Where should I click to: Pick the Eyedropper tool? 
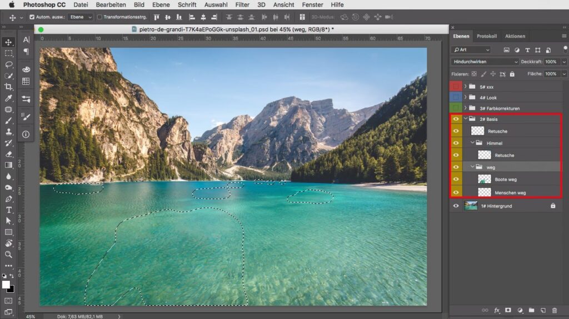click(8, 98)
